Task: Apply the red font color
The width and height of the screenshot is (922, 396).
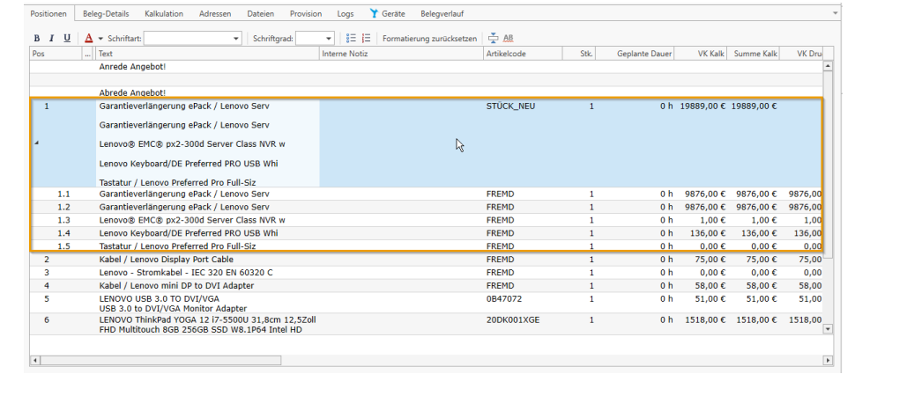Action: point(88,39)
